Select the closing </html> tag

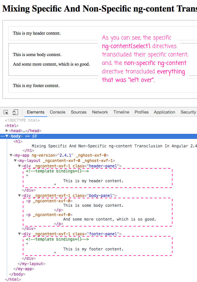click(13, 279)
